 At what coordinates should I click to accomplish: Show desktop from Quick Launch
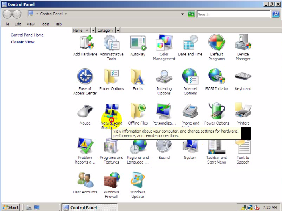point(37,207)
